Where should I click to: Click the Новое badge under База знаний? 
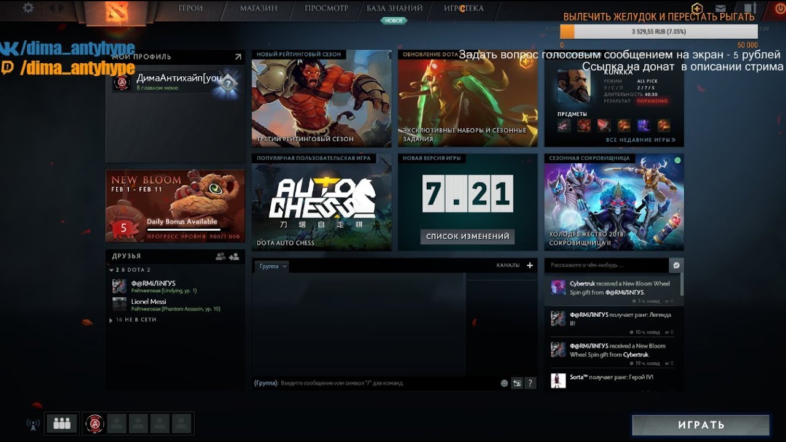394,20
